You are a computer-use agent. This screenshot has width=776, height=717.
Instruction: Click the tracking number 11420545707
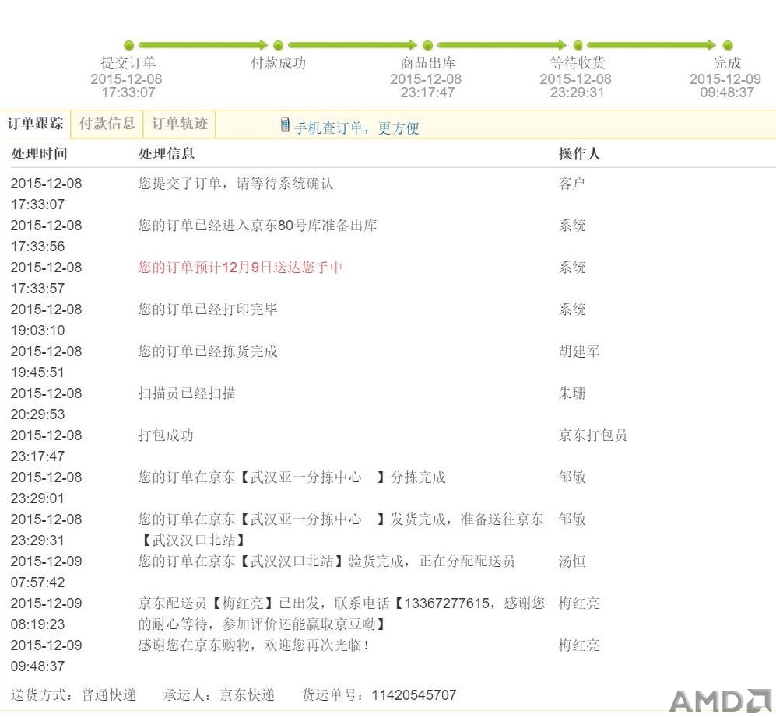[x=414, y=695]
